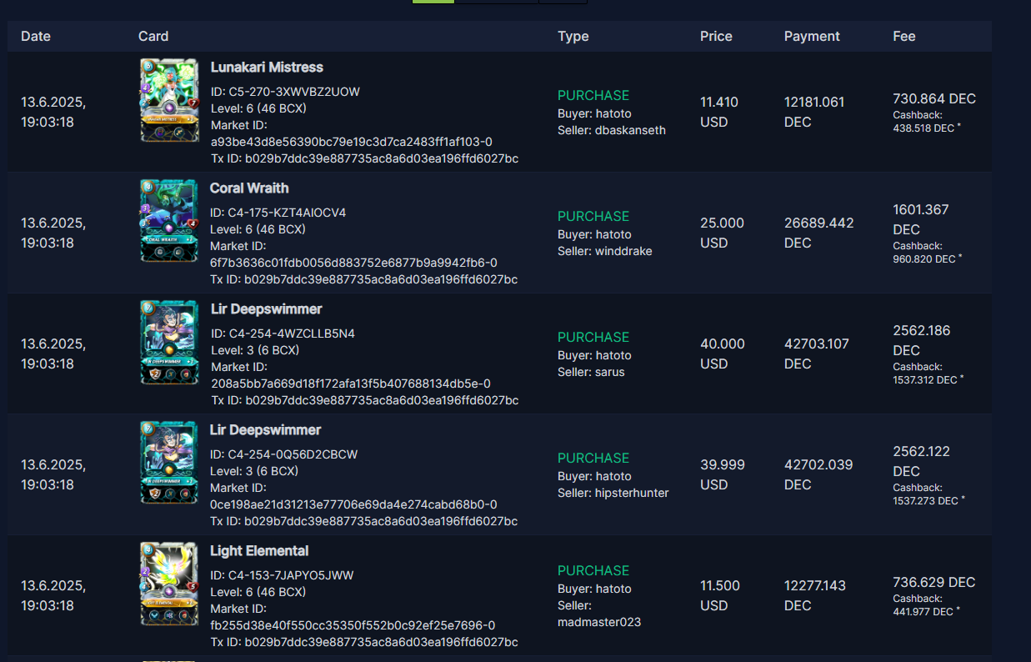This screenshot has height=662, width=1031.
Task: Click Buyer: hatoto in the Lunakari Mistress row
Action: pyautogui.click(x=594, y=113)
